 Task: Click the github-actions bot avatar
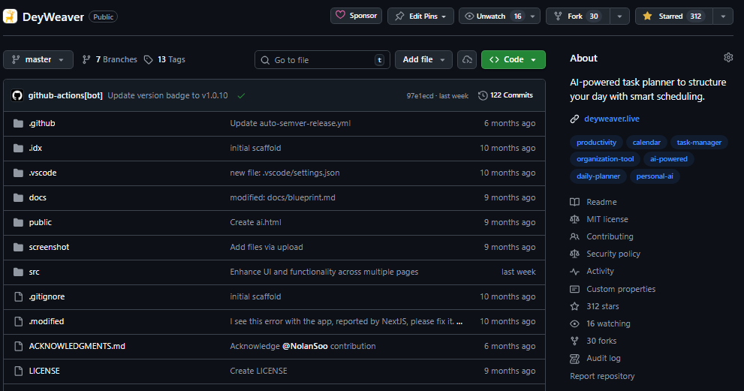[17, 96]
